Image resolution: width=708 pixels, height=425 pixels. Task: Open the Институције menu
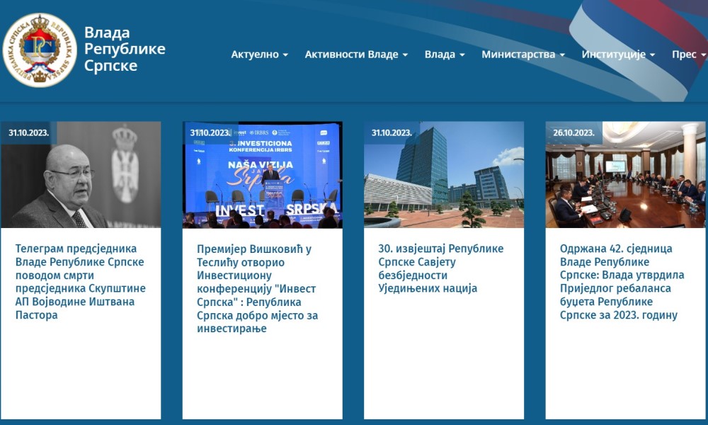[618, 55]
